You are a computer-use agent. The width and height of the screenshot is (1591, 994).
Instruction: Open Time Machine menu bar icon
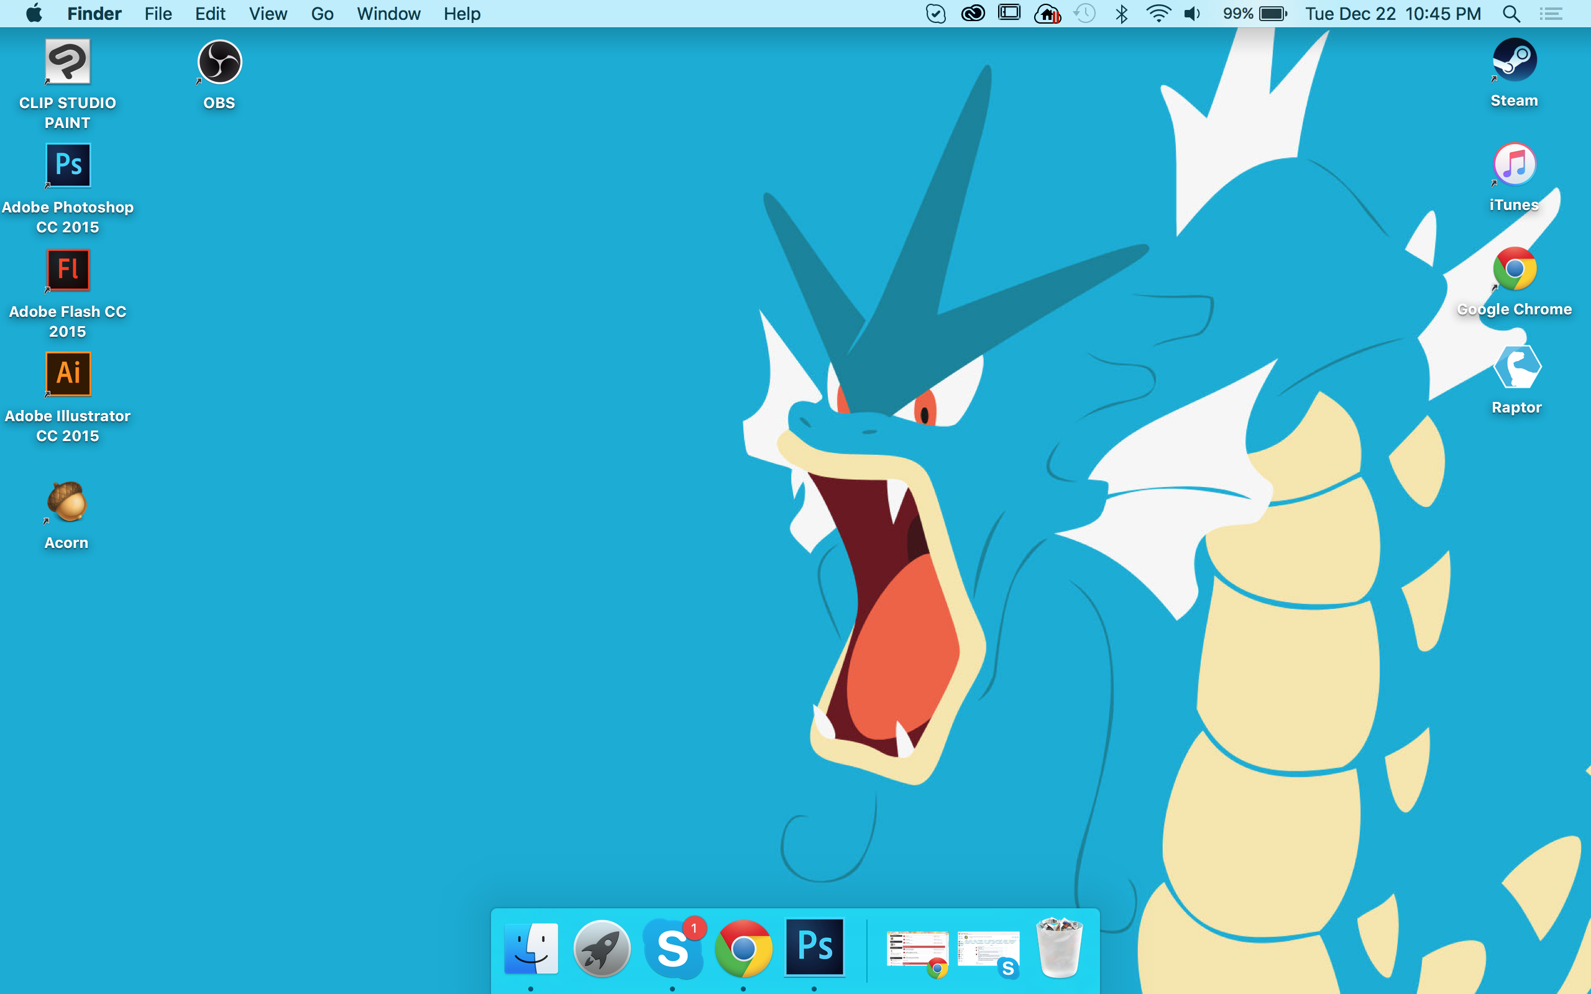[1084, 13]
